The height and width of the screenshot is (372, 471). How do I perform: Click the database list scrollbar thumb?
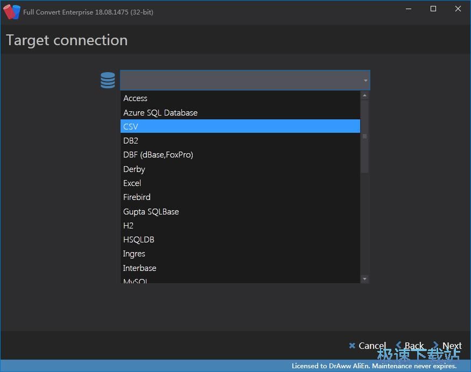point(364,137)
